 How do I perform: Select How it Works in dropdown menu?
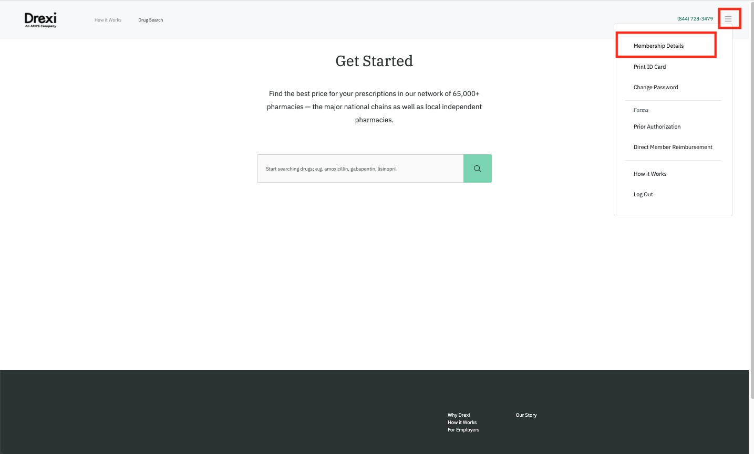tap(650, 174)
